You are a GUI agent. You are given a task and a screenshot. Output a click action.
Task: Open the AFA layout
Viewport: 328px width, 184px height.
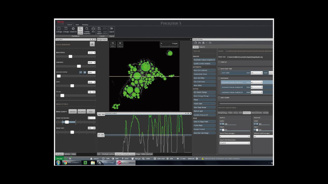click(93, 30)
